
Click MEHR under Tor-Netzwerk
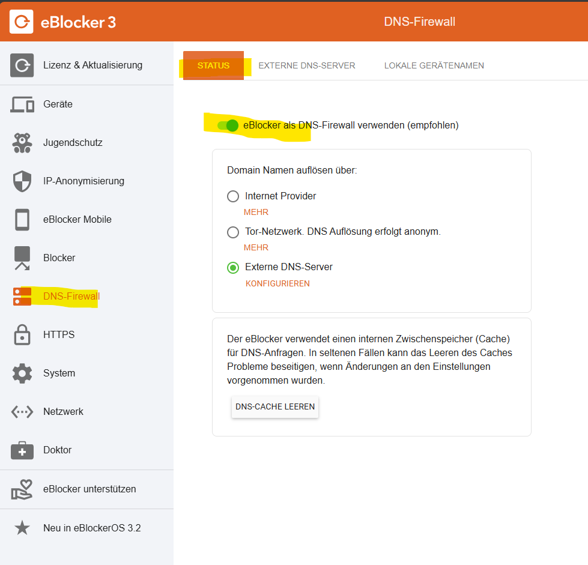click(x=256, y=248)
